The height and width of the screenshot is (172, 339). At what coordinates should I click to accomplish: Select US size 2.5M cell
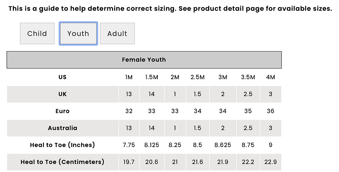[198, 77]
